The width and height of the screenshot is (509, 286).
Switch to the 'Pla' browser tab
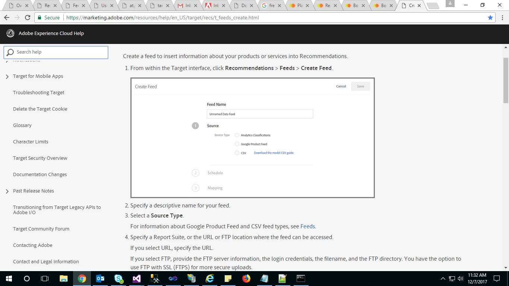point(299,6)
